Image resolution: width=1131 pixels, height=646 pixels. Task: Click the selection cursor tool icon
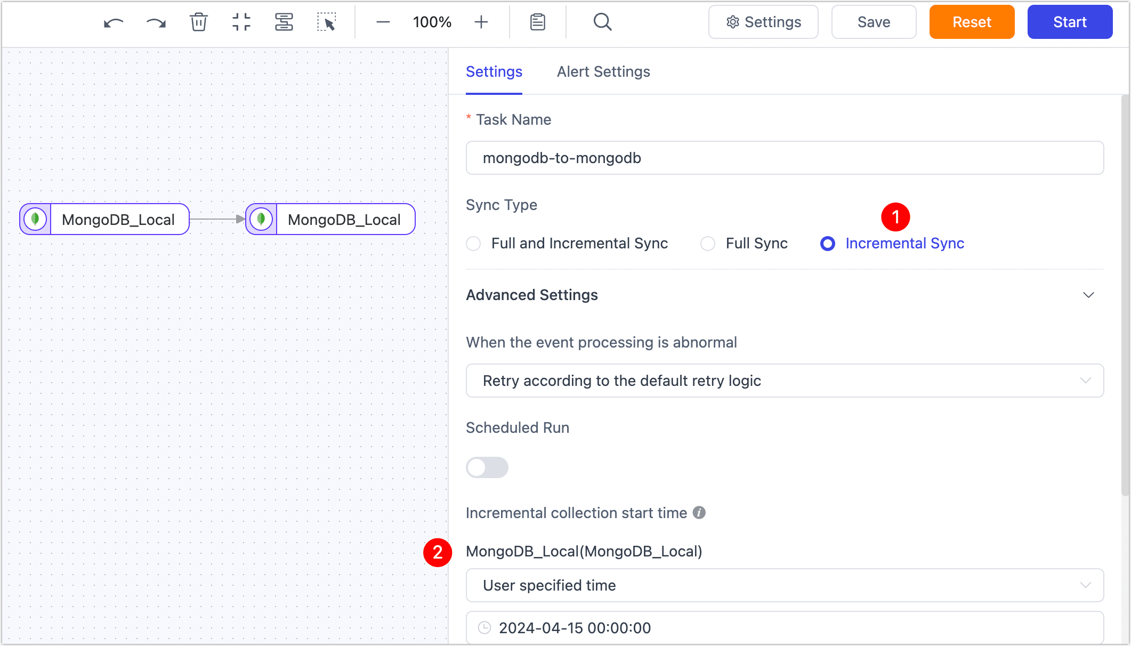pos(327,22)
